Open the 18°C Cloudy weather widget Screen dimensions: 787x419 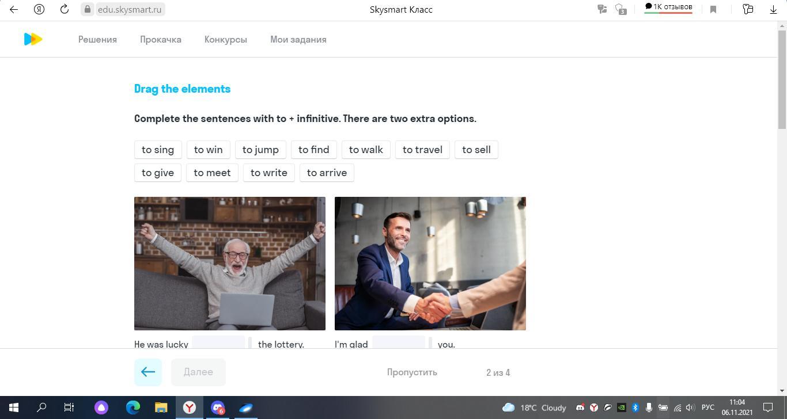click(534, 407)
